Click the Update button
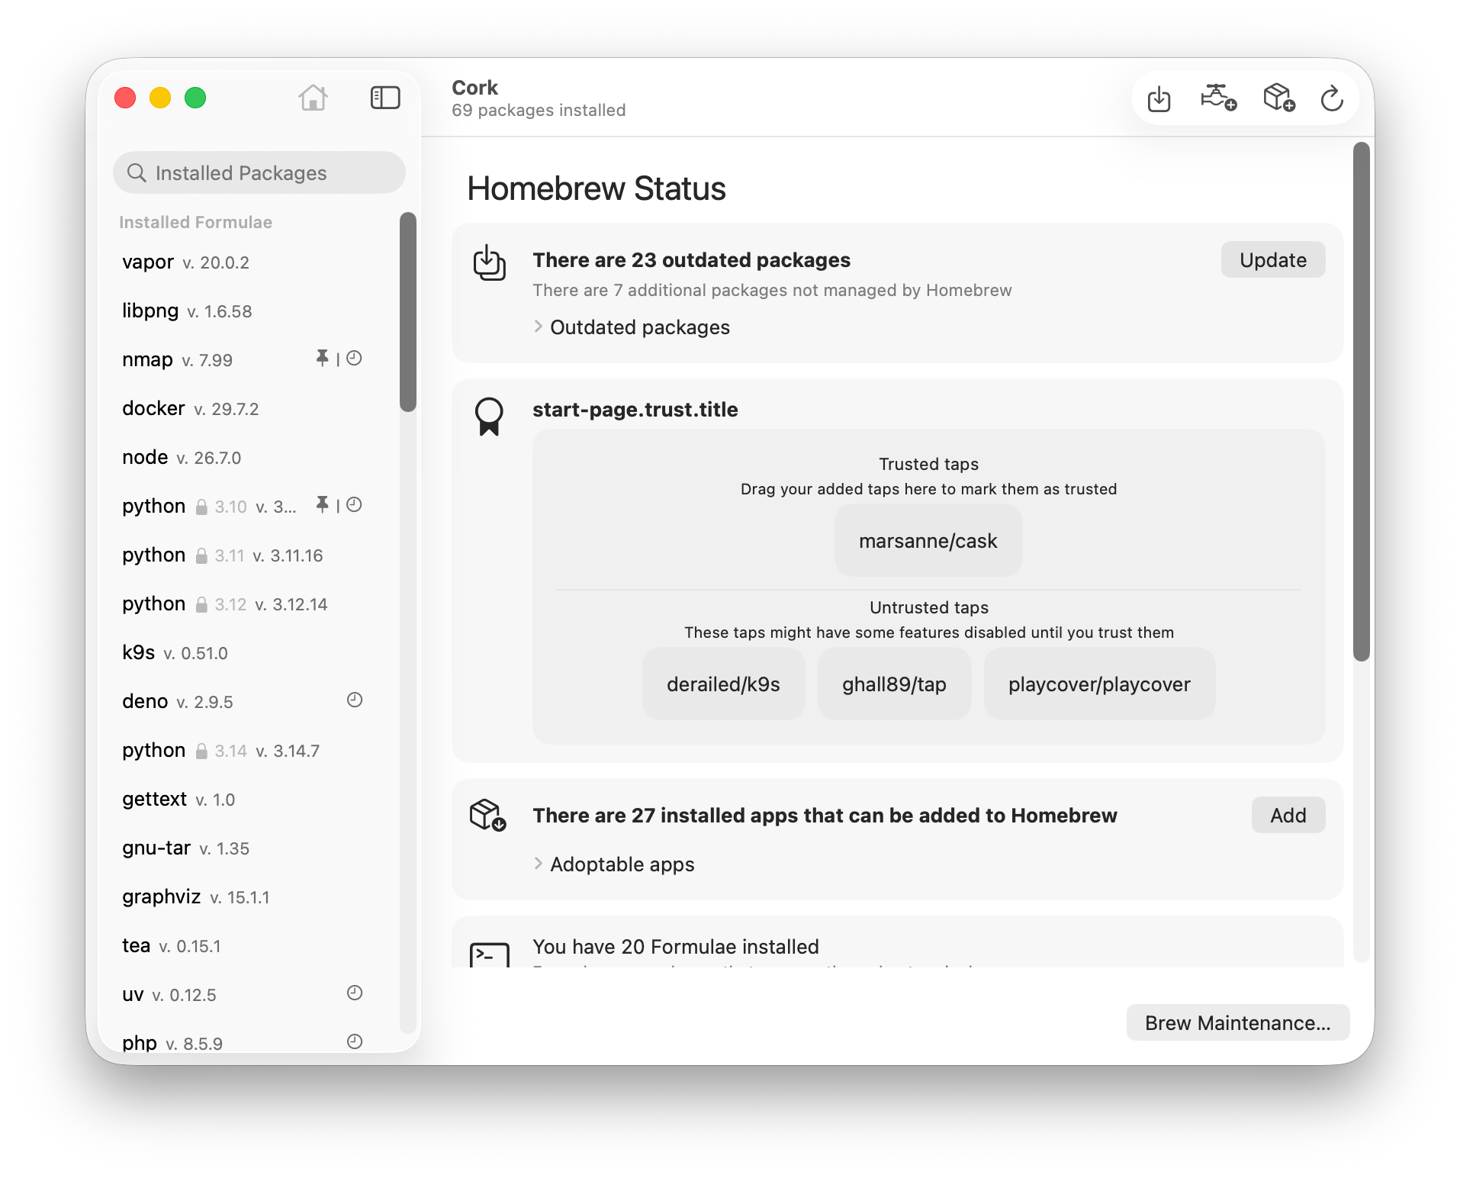This screenshot has height=1178, width=1460. (1272, 260)
